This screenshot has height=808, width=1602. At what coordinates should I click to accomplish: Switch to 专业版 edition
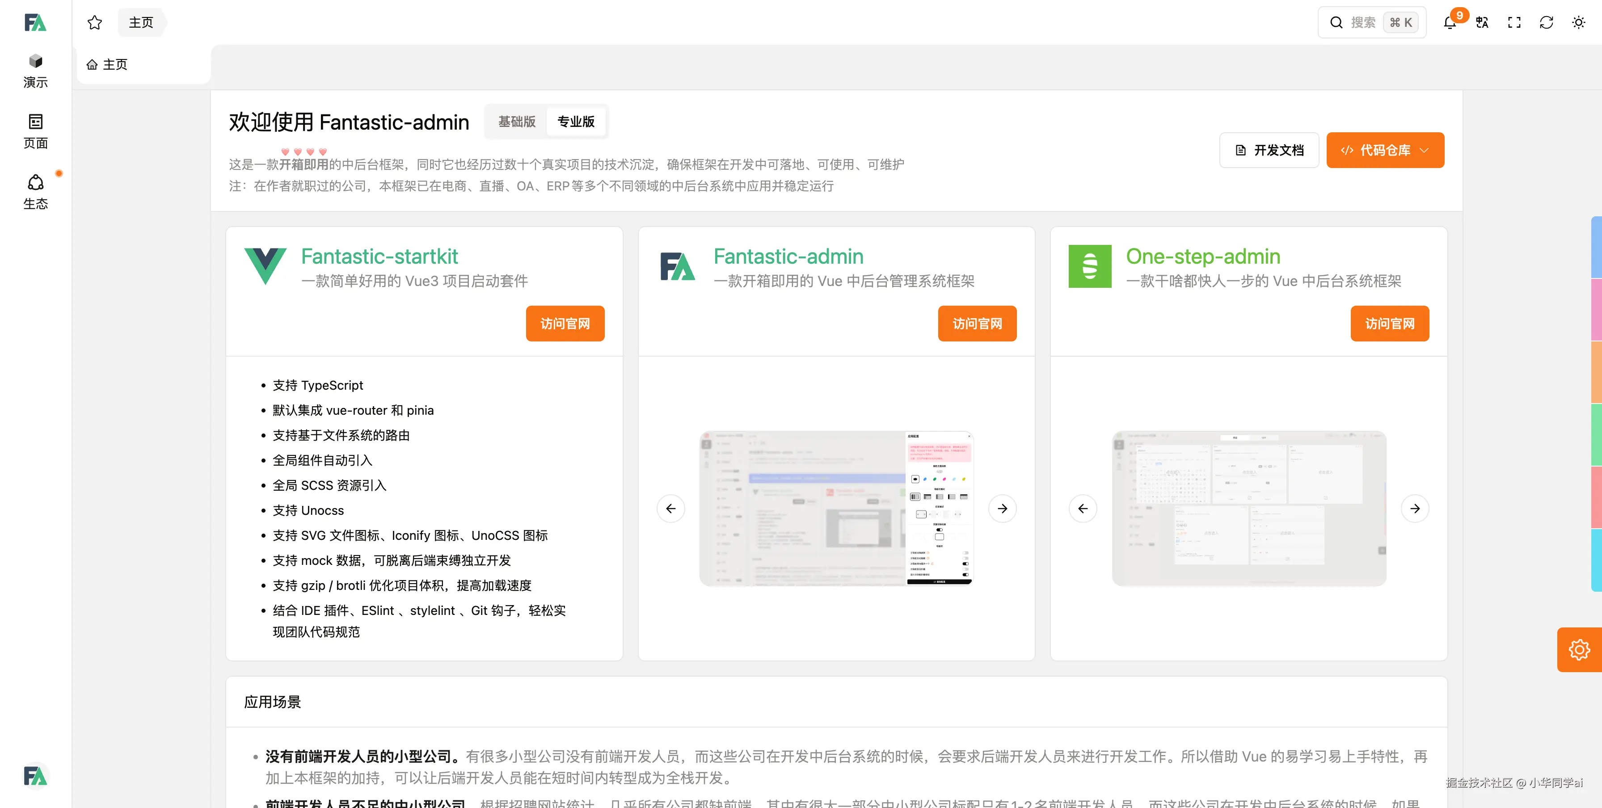pyautogui.click(x=575, y=122)
